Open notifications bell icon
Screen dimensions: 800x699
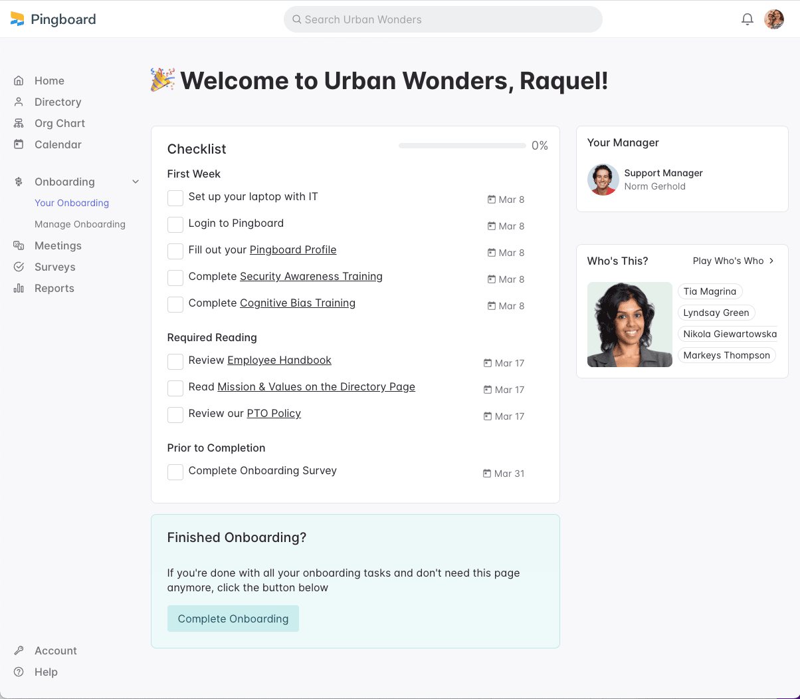coord(748,19)
